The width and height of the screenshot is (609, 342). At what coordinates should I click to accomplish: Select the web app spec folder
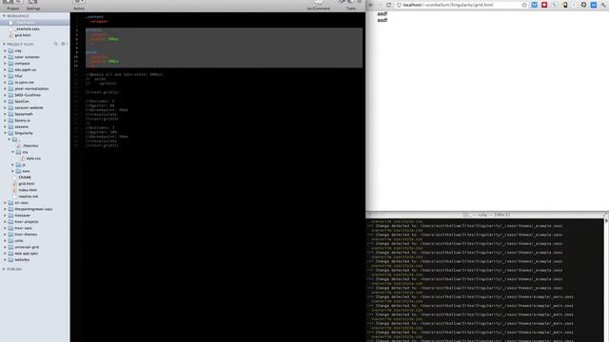[26, 254]
